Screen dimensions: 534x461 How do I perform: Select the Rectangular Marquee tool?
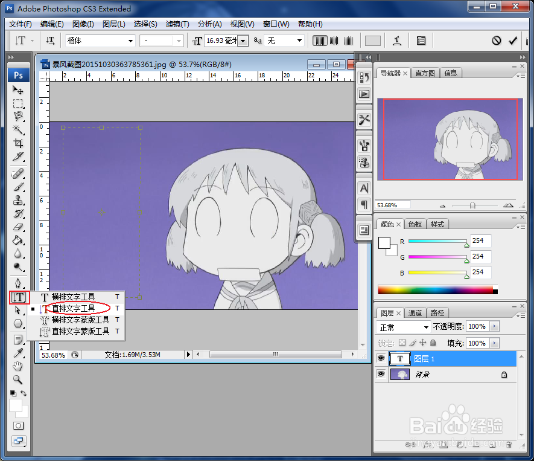coord(18,103)
